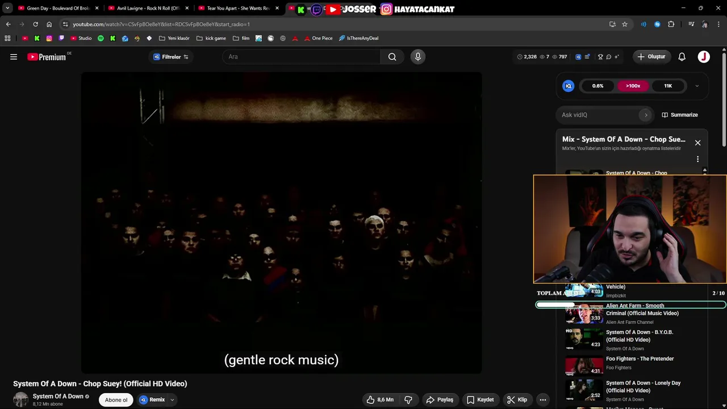
Task: Open the YouTube guide hamburger menu
Action: (x=14, y=57)
